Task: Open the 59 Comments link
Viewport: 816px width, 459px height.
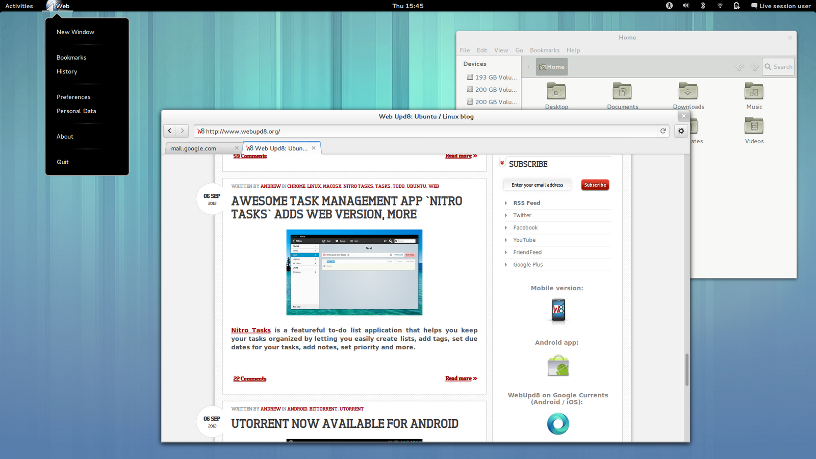Action: 250,156
